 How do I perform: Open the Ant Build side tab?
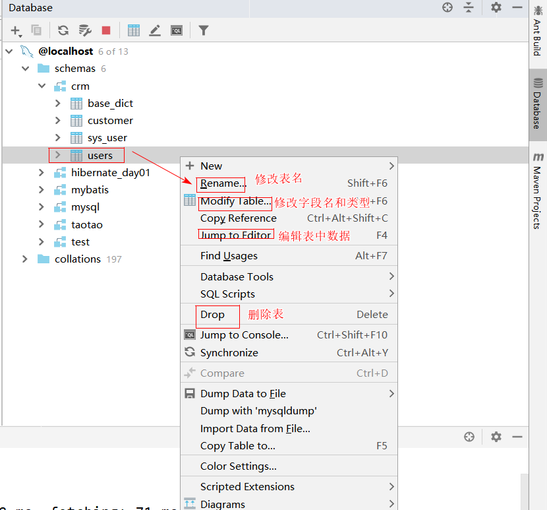coord(538,31)
